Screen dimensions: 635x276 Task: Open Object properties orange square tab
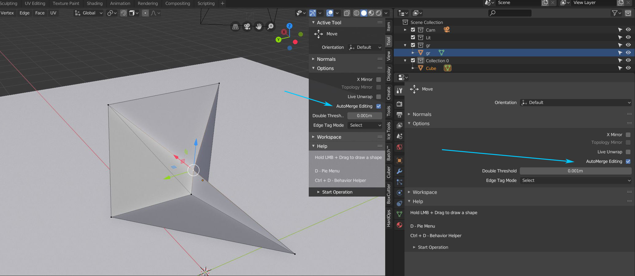399,160
